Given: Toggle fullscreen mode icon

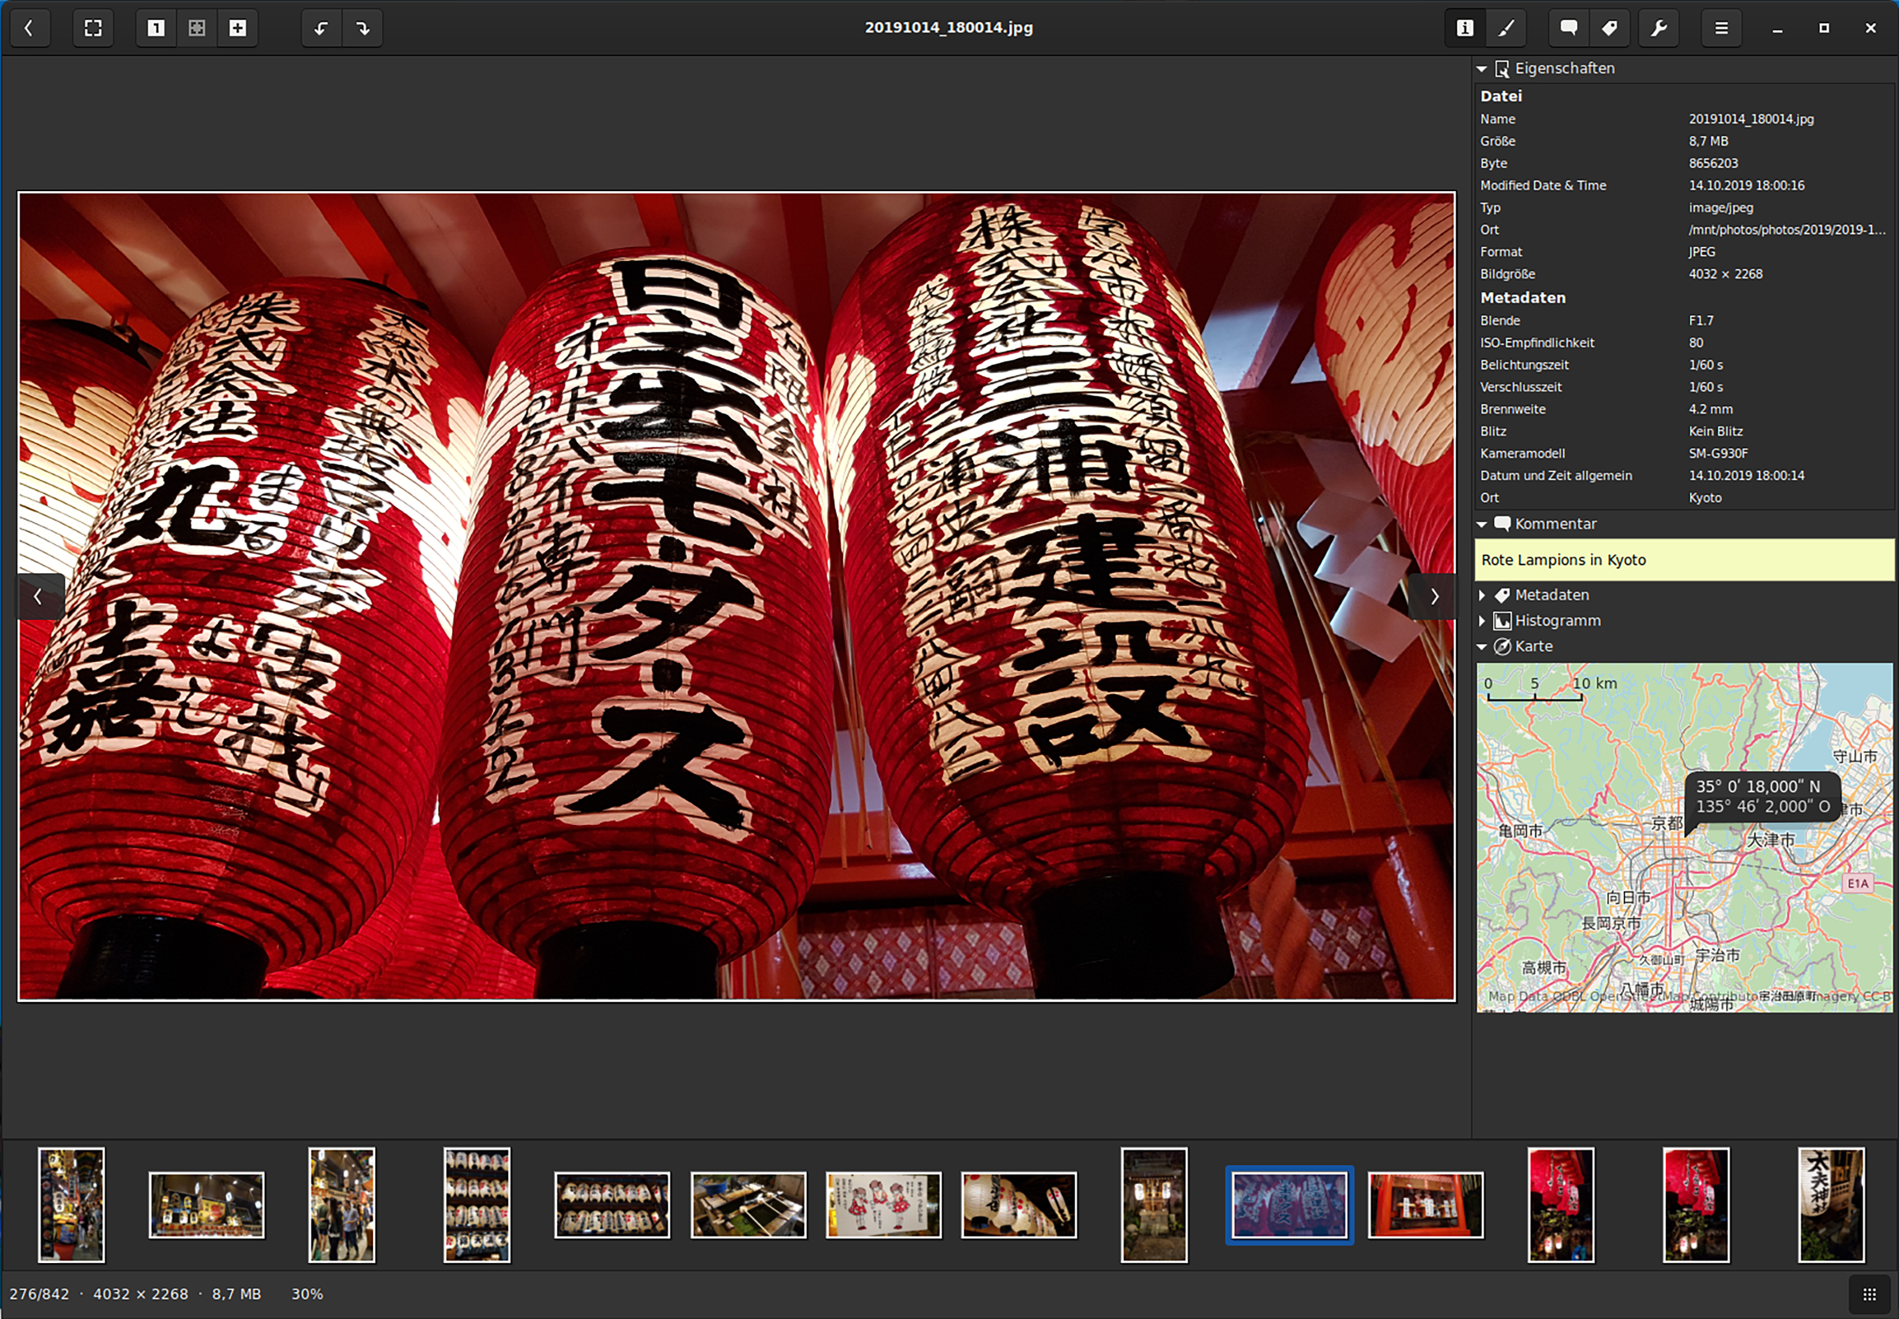Looking at the screenshot, I should [93, 28].
